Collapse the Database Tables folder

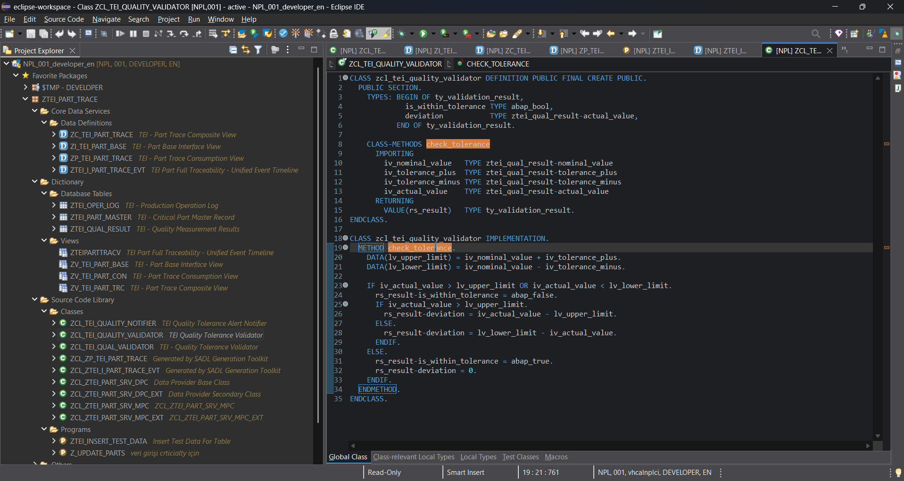coord(44,193)
